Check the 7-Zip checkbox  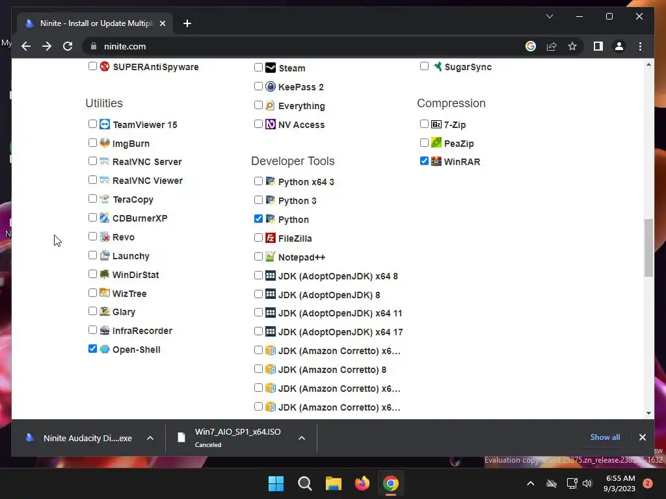[424, 124]
